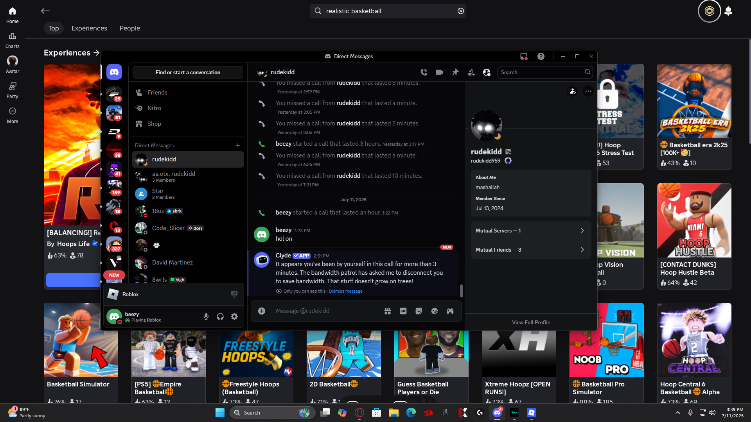Screen dimensions: 751x422
Task: Open the Star group chat
Action: click(x=188, y=194)
